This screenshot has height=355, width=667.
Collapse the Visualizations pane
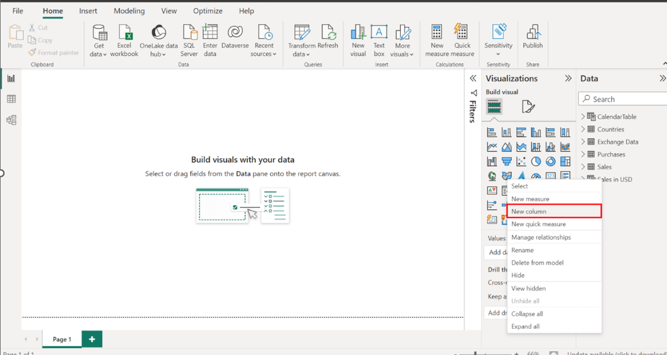tap(569, 79)
